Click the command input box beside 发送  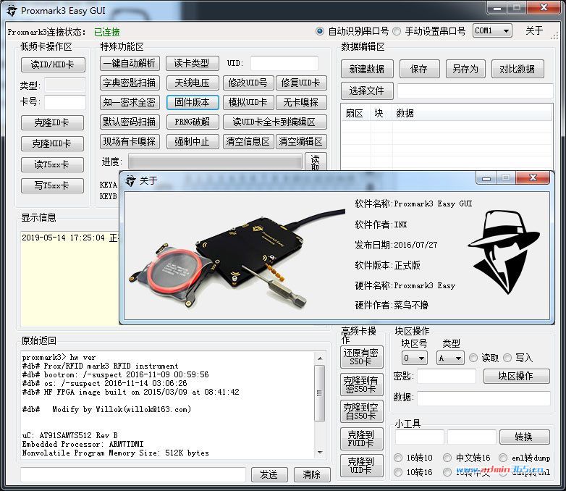(x=133, y=474)
